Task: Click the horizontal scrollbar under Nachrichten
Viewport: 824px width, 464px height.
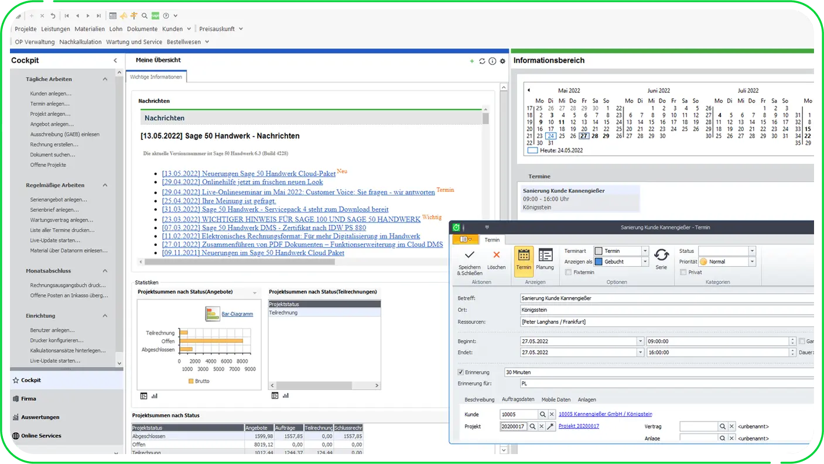Action: (x=240, y=262)
